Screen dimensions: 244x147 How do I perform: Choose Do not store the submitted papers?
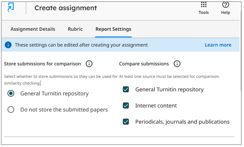(11, 110)
